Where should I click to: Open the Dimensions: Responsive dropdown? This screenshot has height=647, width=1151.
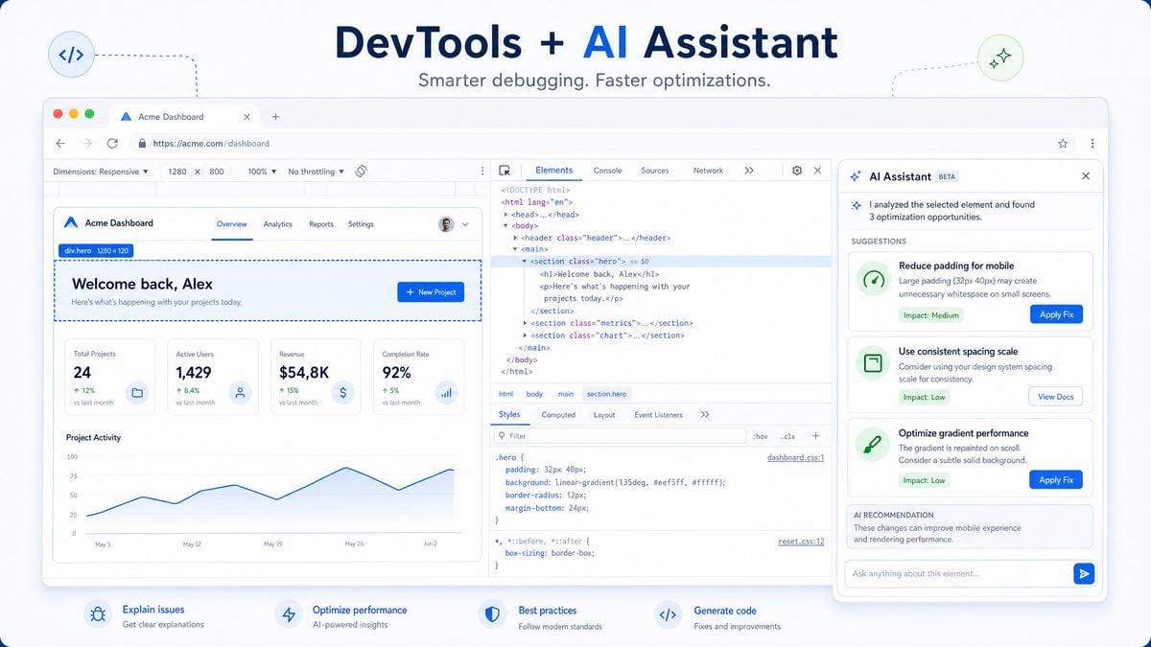[x=101, y=172]
